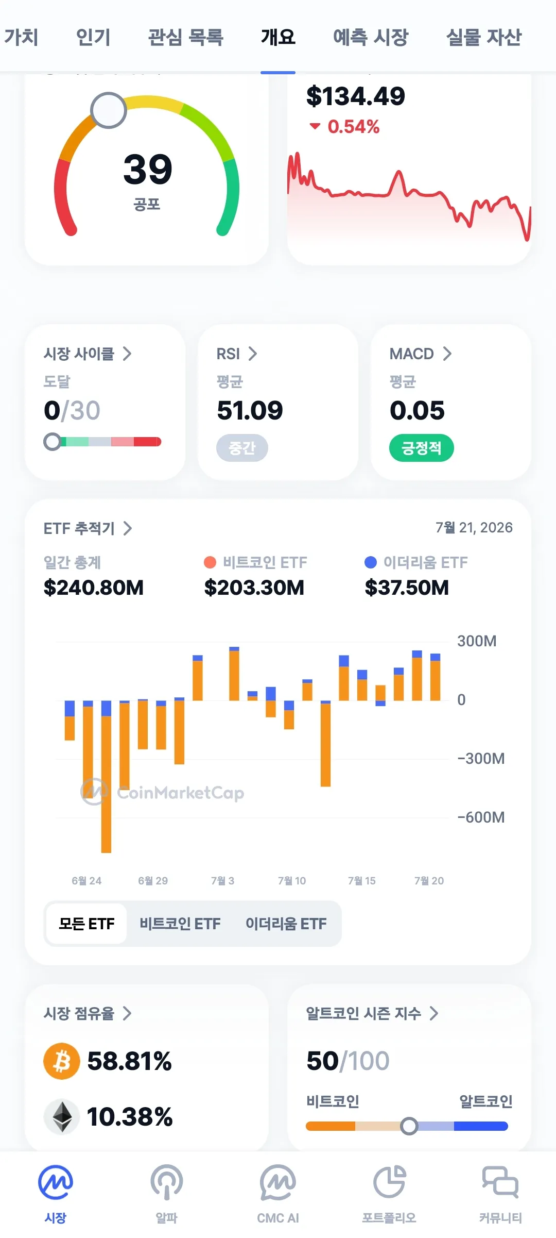Open the 알파 (Alpha) bottom nav icon
The width and height of the screenshot is (556, 1238).
(x=167, y=1182)
